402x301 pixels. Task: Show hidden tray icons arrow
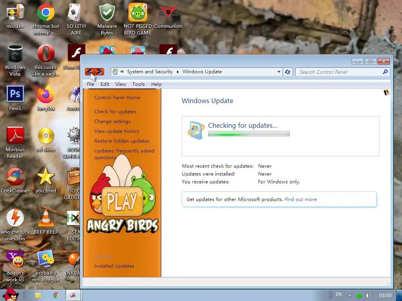[x=349, y=296]
